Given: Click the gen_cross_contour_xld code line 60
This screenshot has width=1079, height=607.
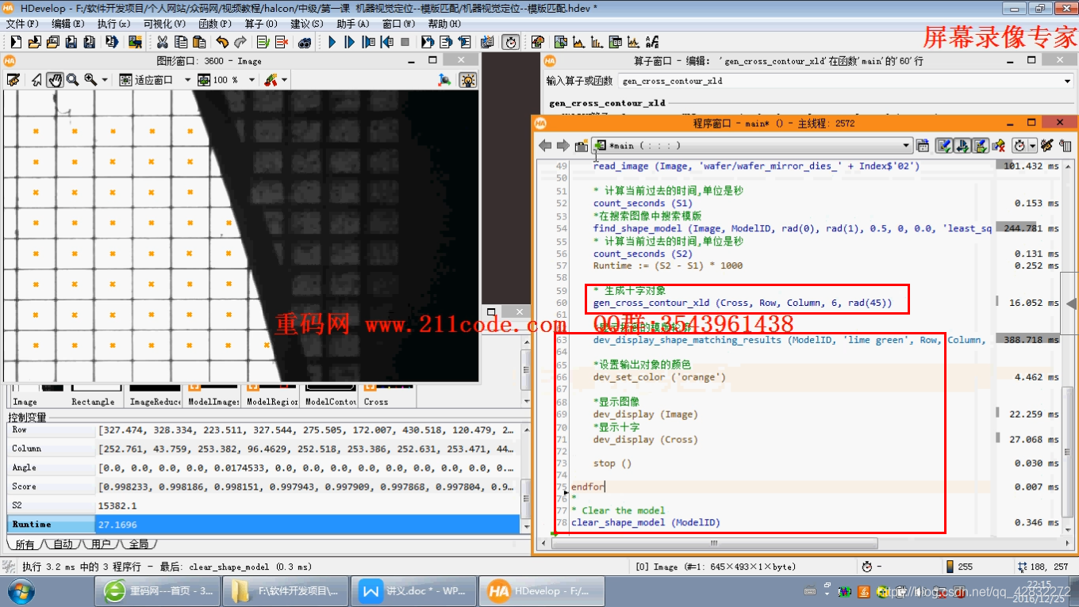Looking at the screenshot, I should (743, 303).
